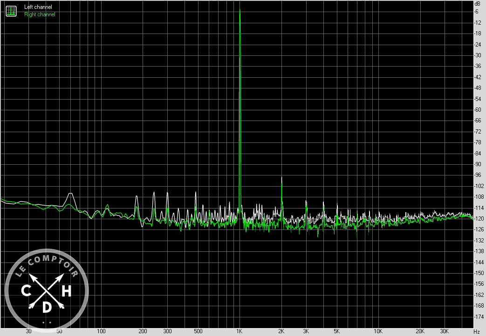
Task: Click the 1K frequency axis label
Action: pos(239,331)
